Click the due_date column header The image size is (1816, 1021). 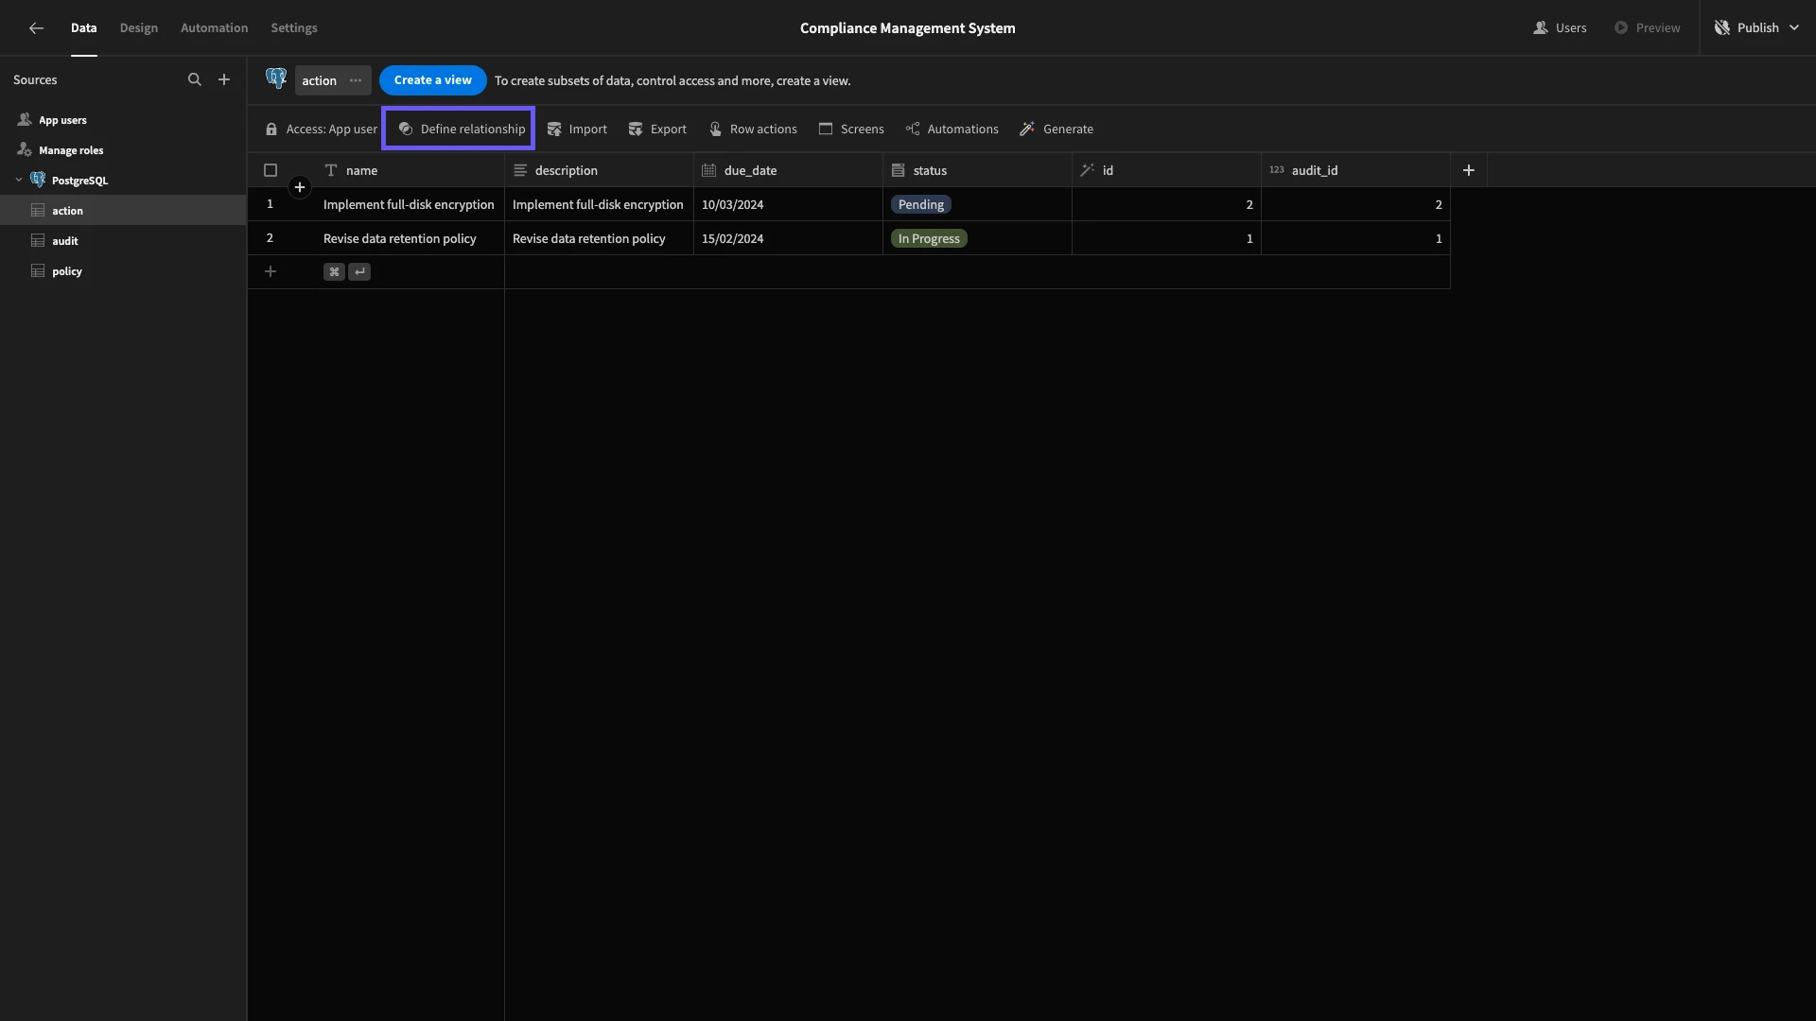(788, 170)
